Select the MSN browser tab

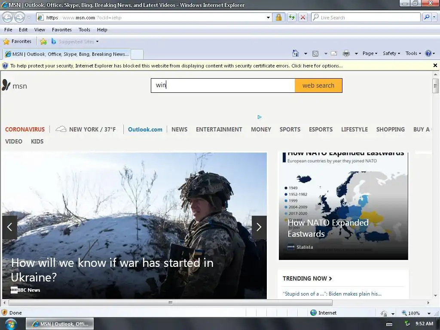[x=67, y=54]
